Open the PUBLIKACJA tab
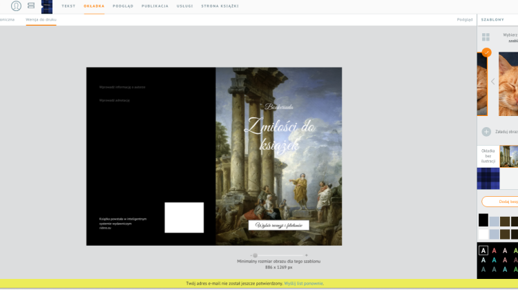The height and width of the screenshot is (290, 518). (x=155, y=6)
